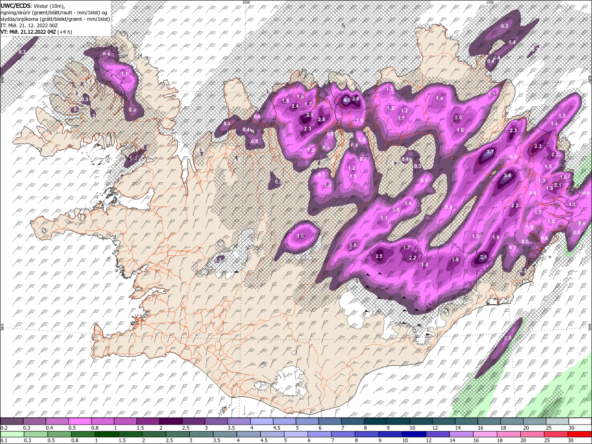Click the darkest green bottom-row swatch starting at 1

pyautogui.click(x=107, y=434)
